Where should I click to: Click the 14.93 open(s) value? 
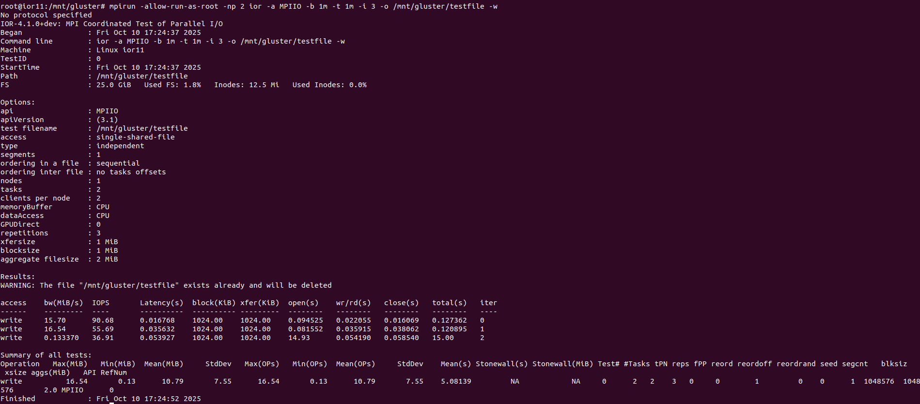(x=299, y=338)
